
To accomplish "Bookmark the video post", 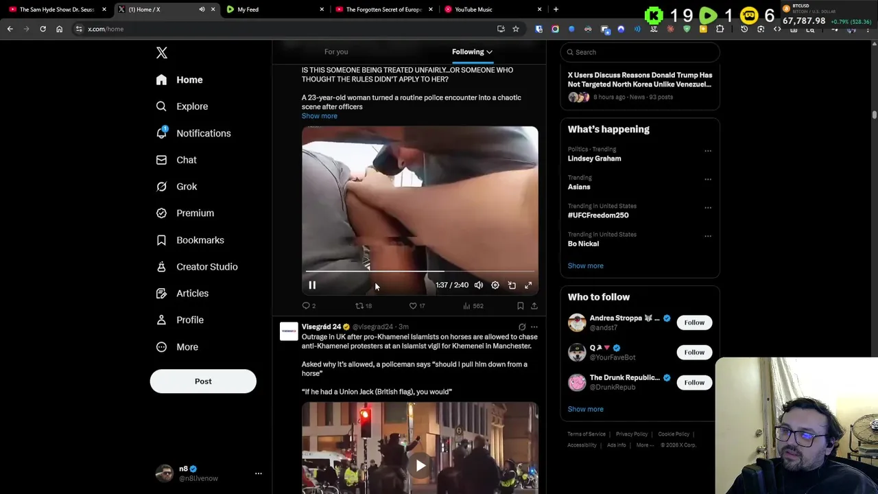I will [521, 306].
